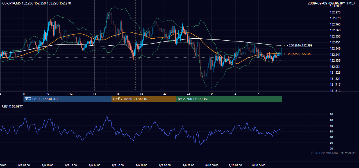Click the 9/9 20:00 date label
Screen dimensions: 359x168
click(x=165, y=165)
